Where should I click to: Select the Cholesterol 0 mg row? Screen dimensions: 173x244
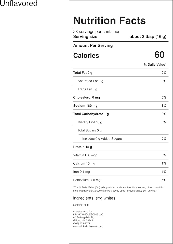(120, 97)
